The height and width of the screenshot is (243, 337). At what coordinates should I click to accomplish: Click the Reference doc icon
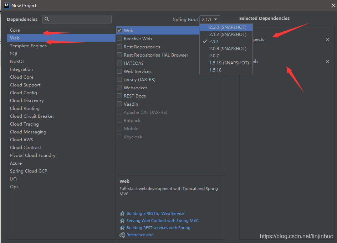click(x=122, y=235)
